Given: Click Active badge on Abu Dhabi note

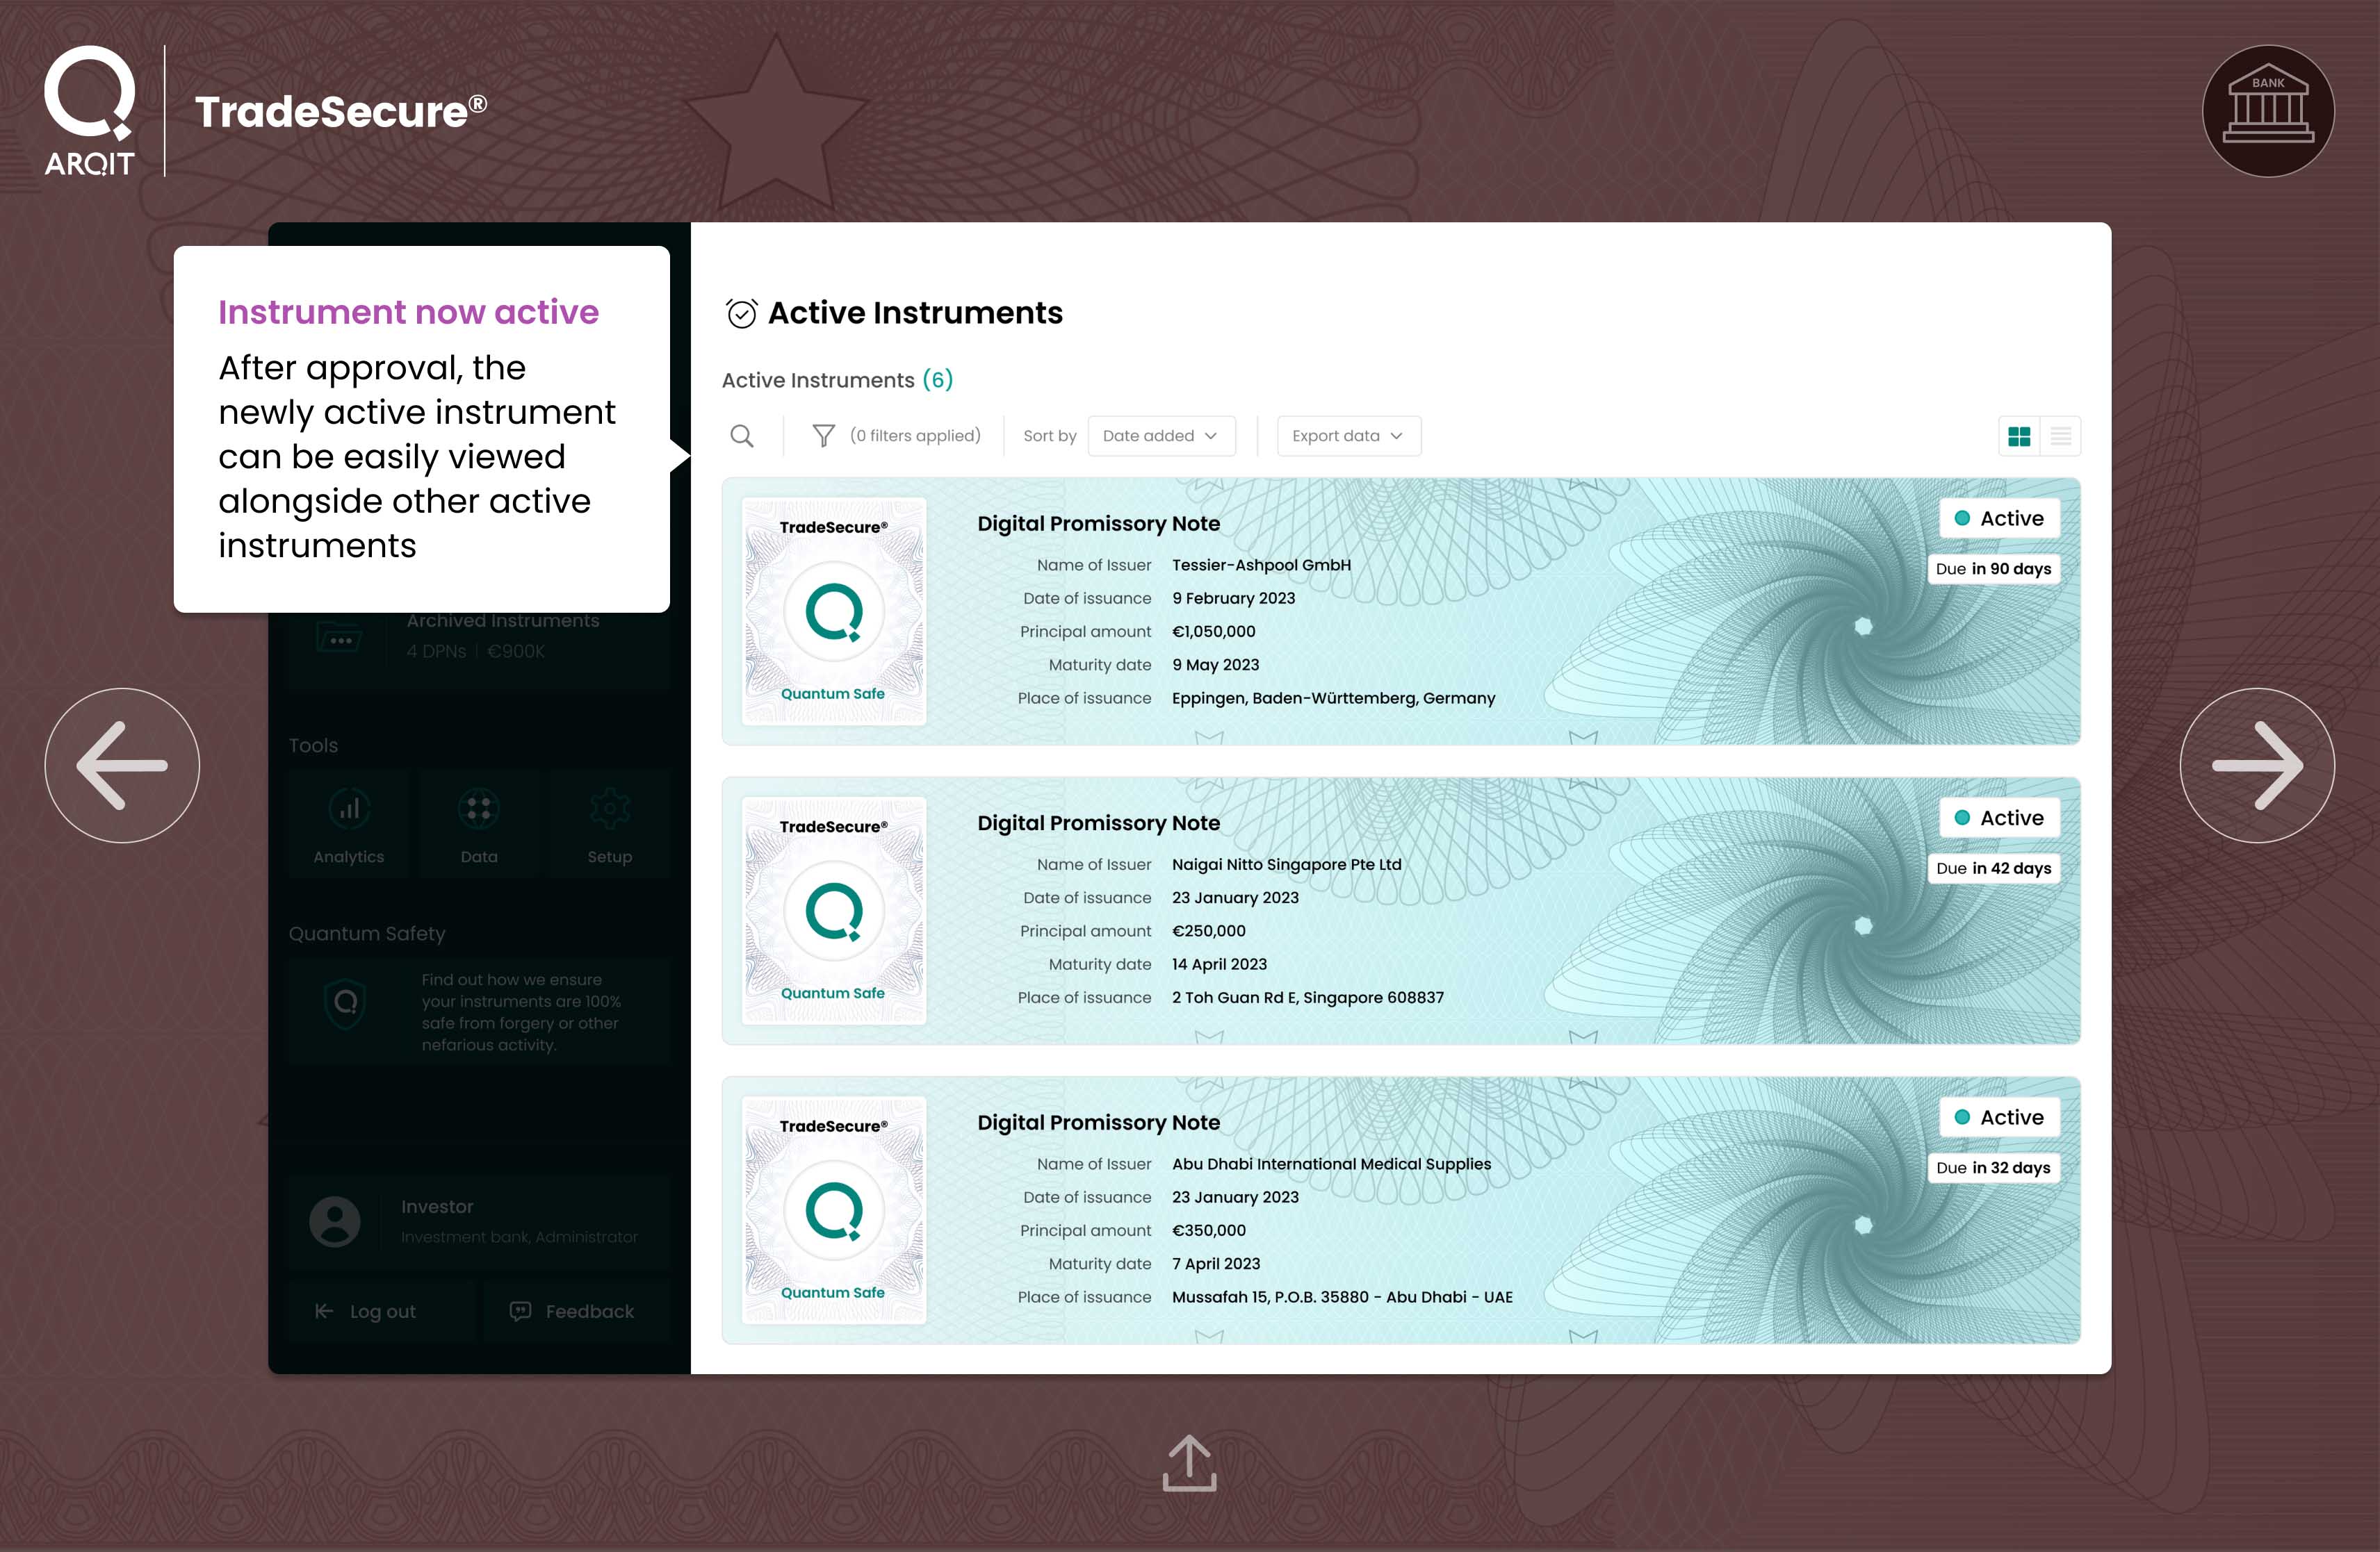Looking at the screenshot, I should (x=1999, y=1117).
